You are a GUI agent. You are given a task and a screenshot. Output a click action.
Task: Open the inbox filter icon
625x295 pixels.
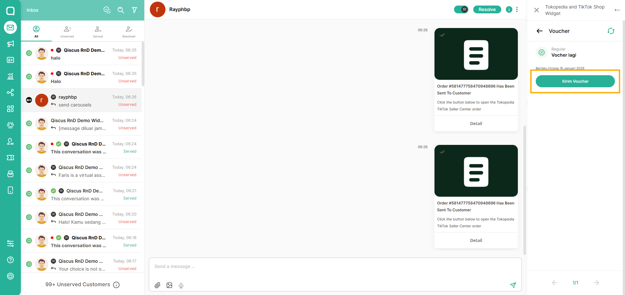click(135, 10)
